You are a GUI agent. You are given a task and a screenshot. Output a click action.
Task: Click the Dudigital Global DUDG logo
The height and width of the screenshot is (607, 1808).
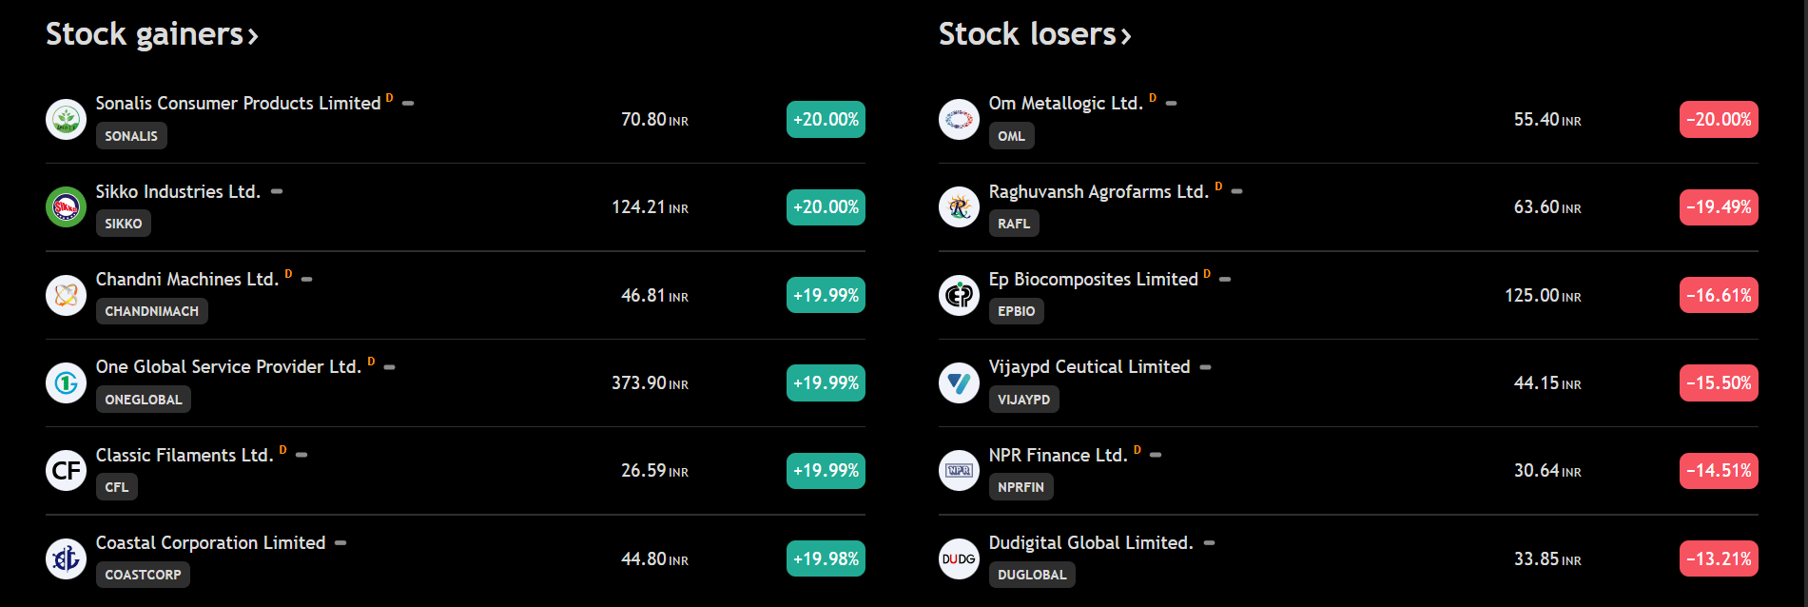[959, 558]
